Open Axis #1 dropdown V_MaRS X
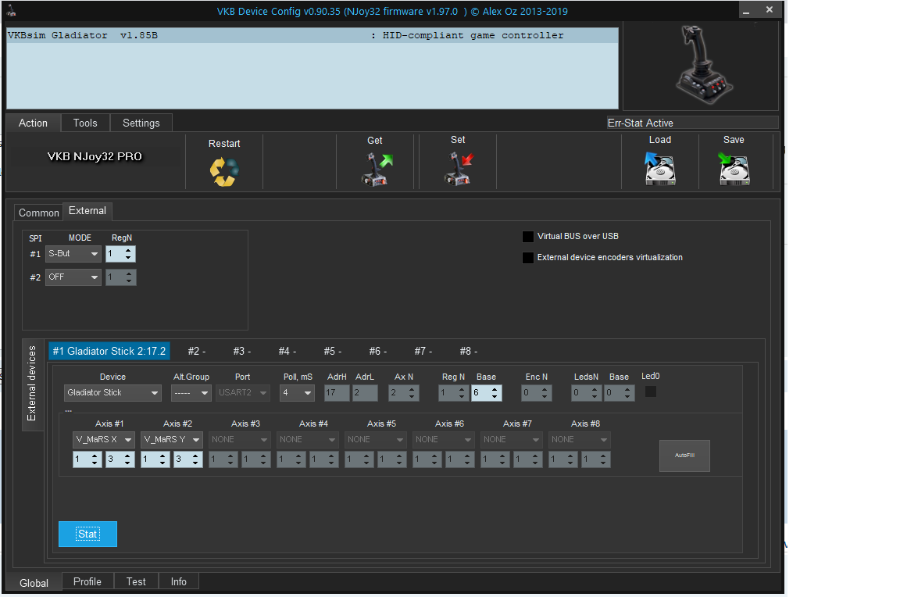 tap(104, 440)
